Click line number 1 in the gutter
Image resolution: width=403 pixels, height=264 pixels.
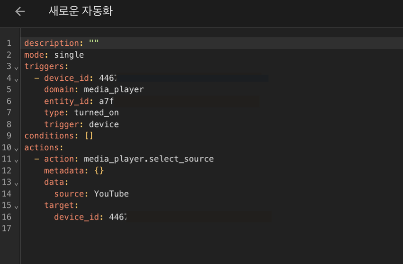tap(9, 43)
